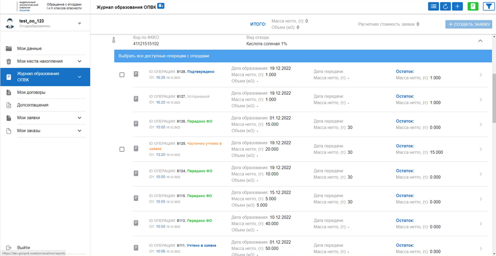
Task: Open the document icon of operation 8128
Action: tap(136, 74)
